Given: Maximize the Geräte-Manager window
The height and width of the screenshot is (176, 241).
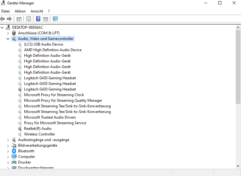Looking at the screenshot, I should tap(220, 3).
